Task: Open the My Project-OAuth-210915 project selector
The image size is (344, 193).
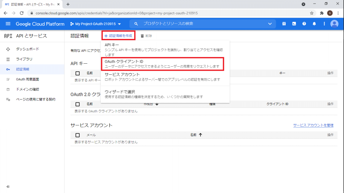Action: click(95, 24)
